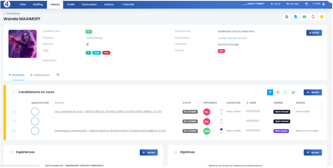The height and width of the screenshot is (168, 333).
Task: Click phone number +33633756548
Action: coord(94,38)
